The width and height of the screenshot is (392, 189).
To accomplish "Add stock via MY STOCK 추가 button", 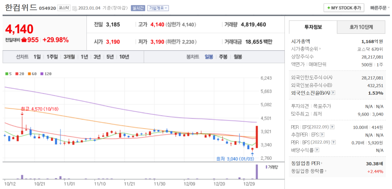I will 344,8.
